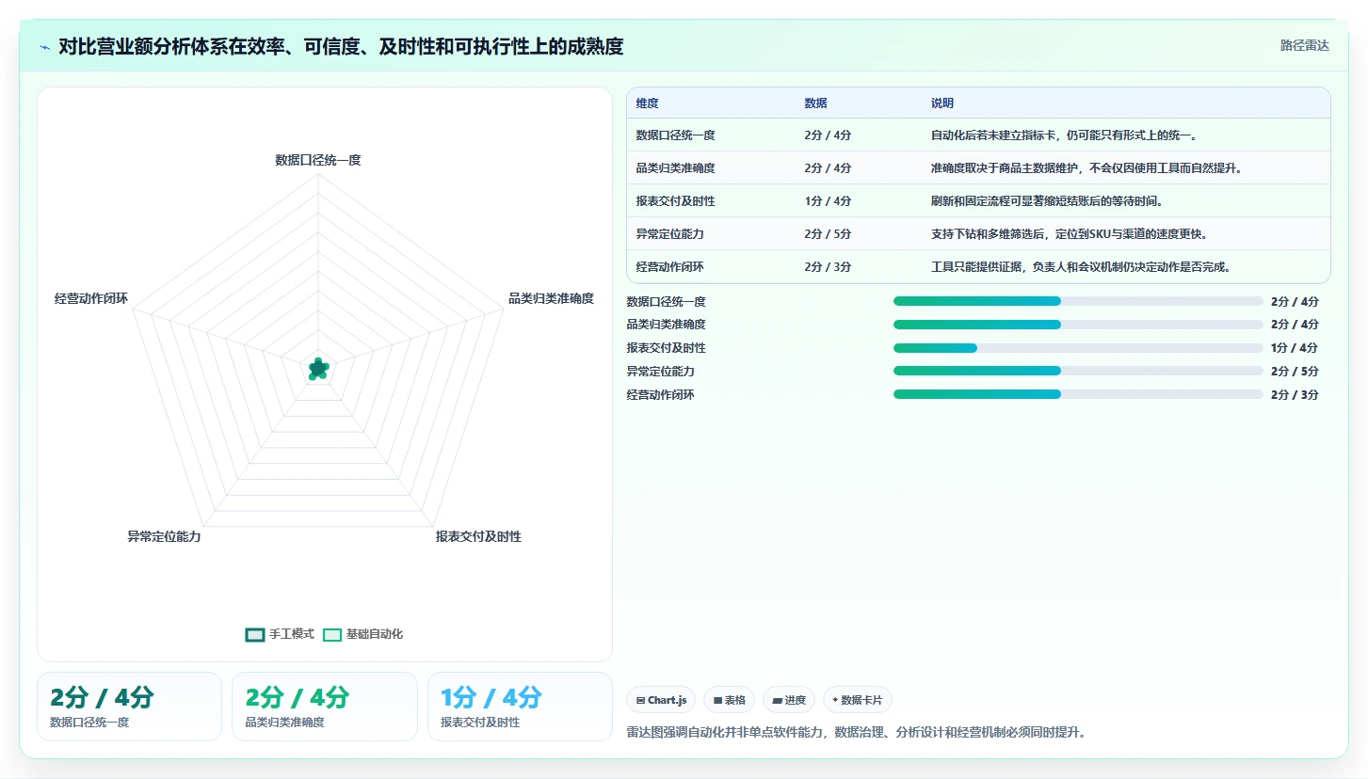Click the 经营动作闭环 progress bar
The width and height of the screenshot is (1368, 779).
pyautogui.click(x=1078, y=394)
